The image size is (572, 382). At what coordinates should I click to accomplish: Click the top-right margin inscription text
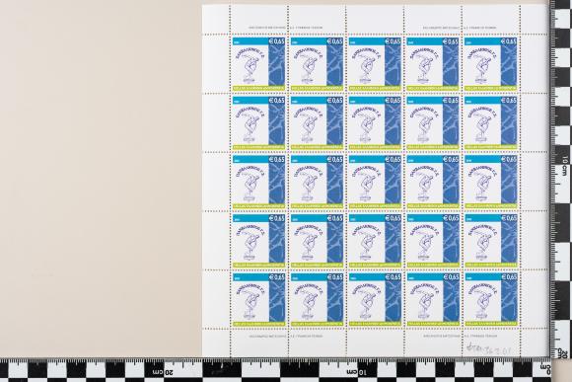point(460,28)
